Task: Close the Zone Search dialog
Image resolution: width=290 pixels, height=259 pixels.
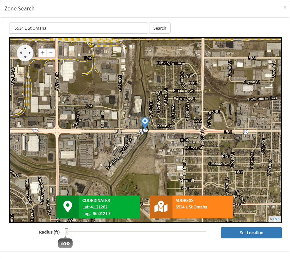Action: click(285, 7)
